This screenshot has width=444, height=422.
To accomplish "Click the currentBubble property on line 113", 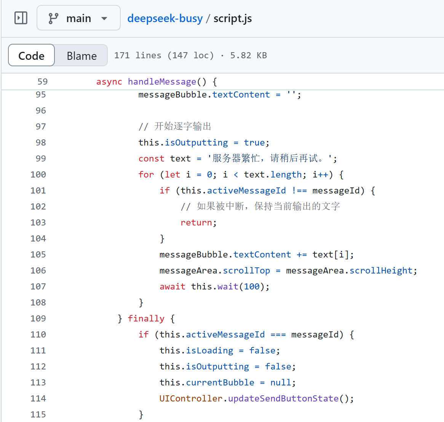I will pos(220,383).
